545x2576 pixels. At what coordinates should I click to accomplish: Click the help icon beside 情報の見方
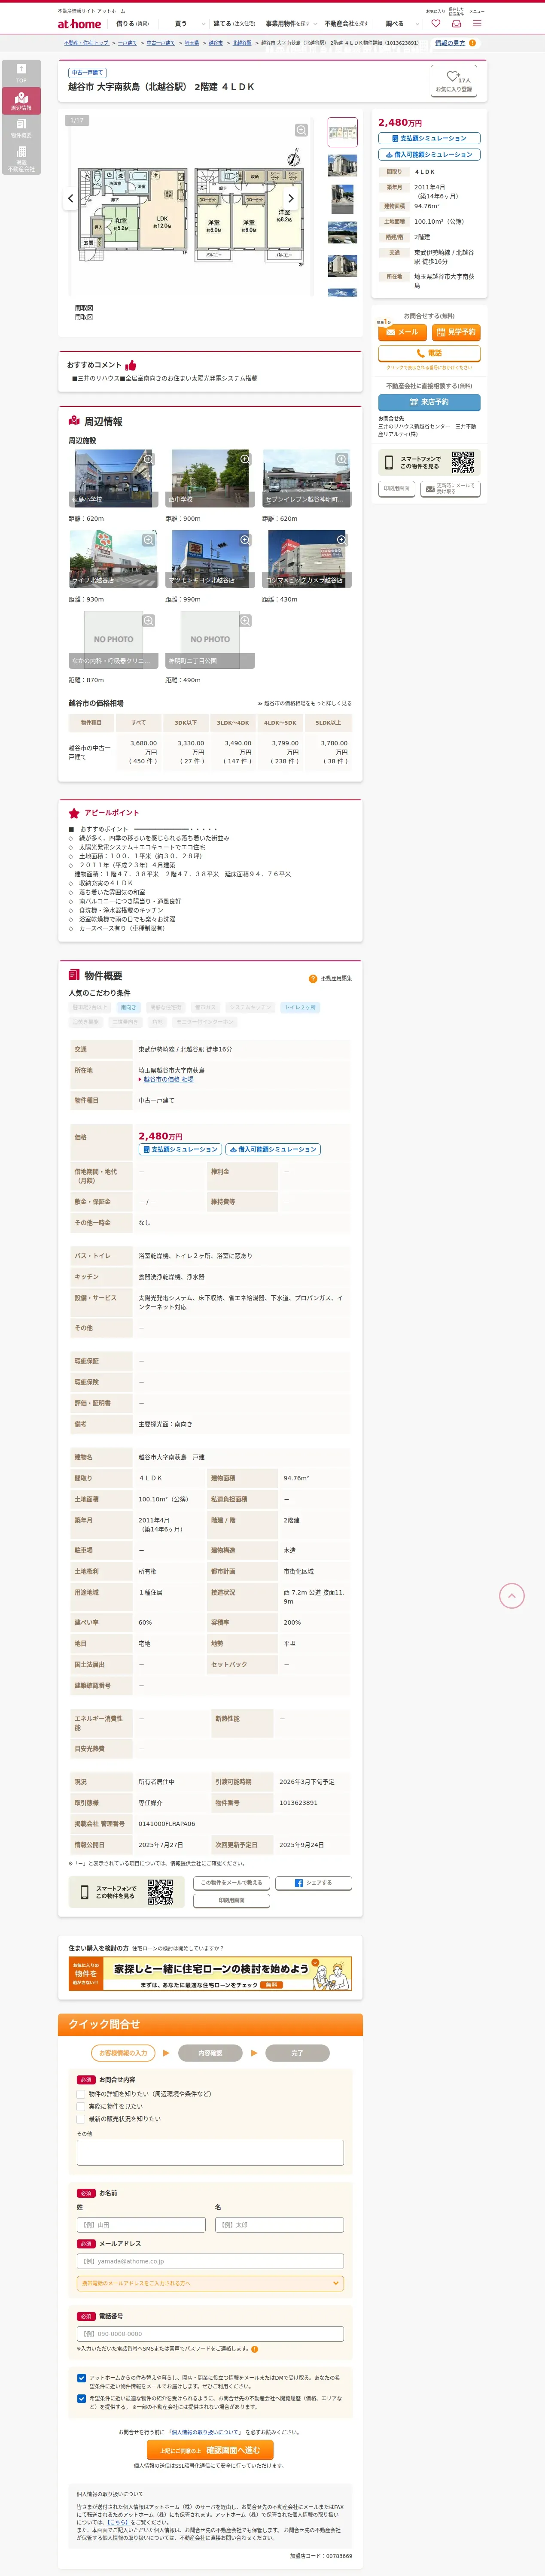(472, 43)
